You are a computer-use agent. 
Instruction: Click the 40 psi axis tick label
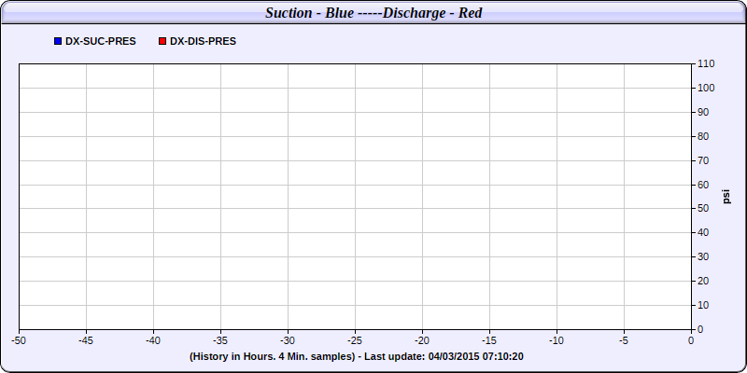[x=703, y=232]
